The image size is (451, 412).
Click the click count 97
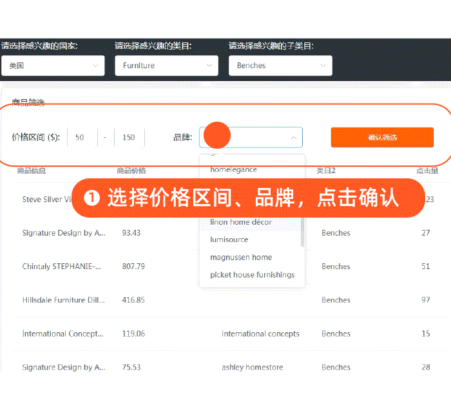[426, 300]
